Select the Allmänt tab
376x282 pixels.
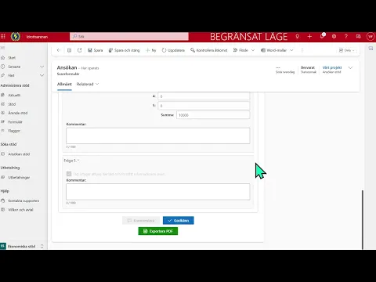[64, 84]
